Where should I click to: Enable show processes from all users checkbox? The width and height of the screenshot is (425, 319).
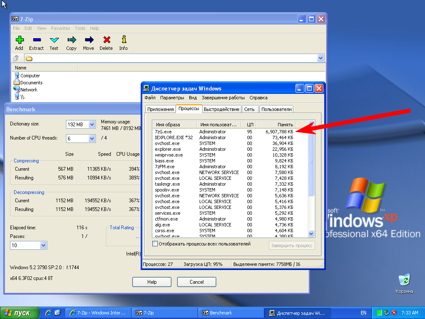155,243
